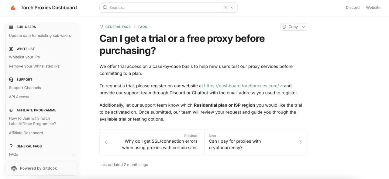
Task: Select the FAQS breadcrumb link
Action: (143, 27)
